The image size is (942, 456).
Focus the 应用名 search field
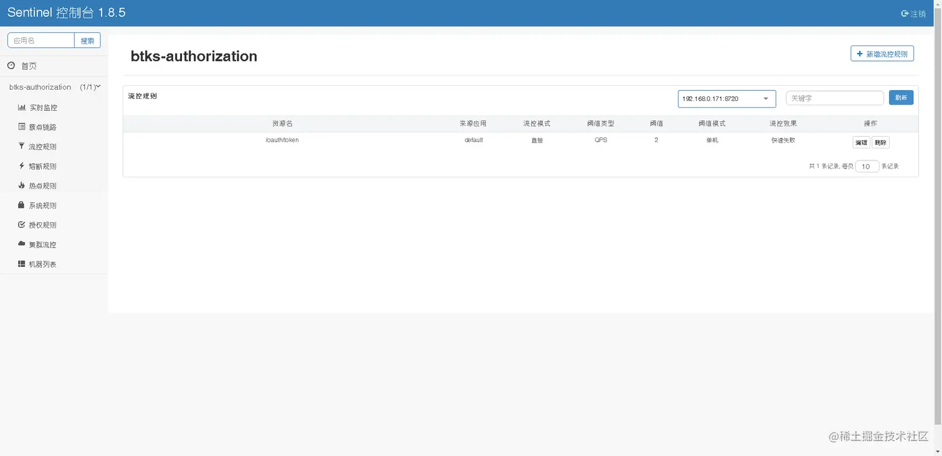pyautogui.click(x=41, y=40)
